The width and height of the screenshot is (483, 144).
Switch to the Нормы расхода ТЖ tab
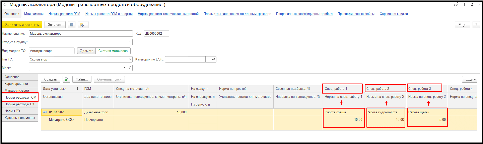pyautogui.click(x=19, y=104)
